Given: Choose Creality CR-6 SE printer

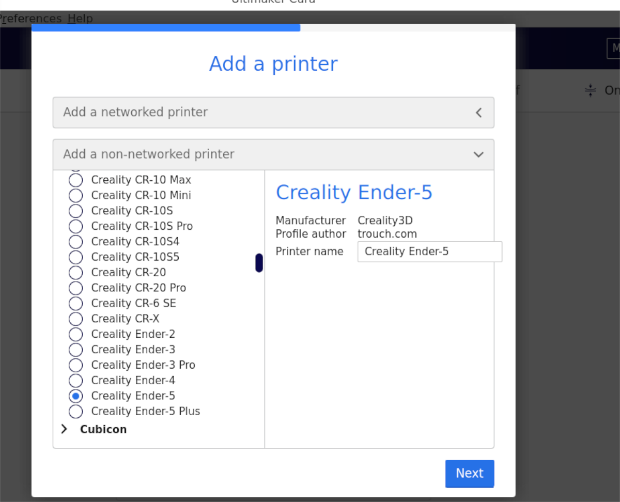Looking at the screenshot, I should tap(76, 304).
